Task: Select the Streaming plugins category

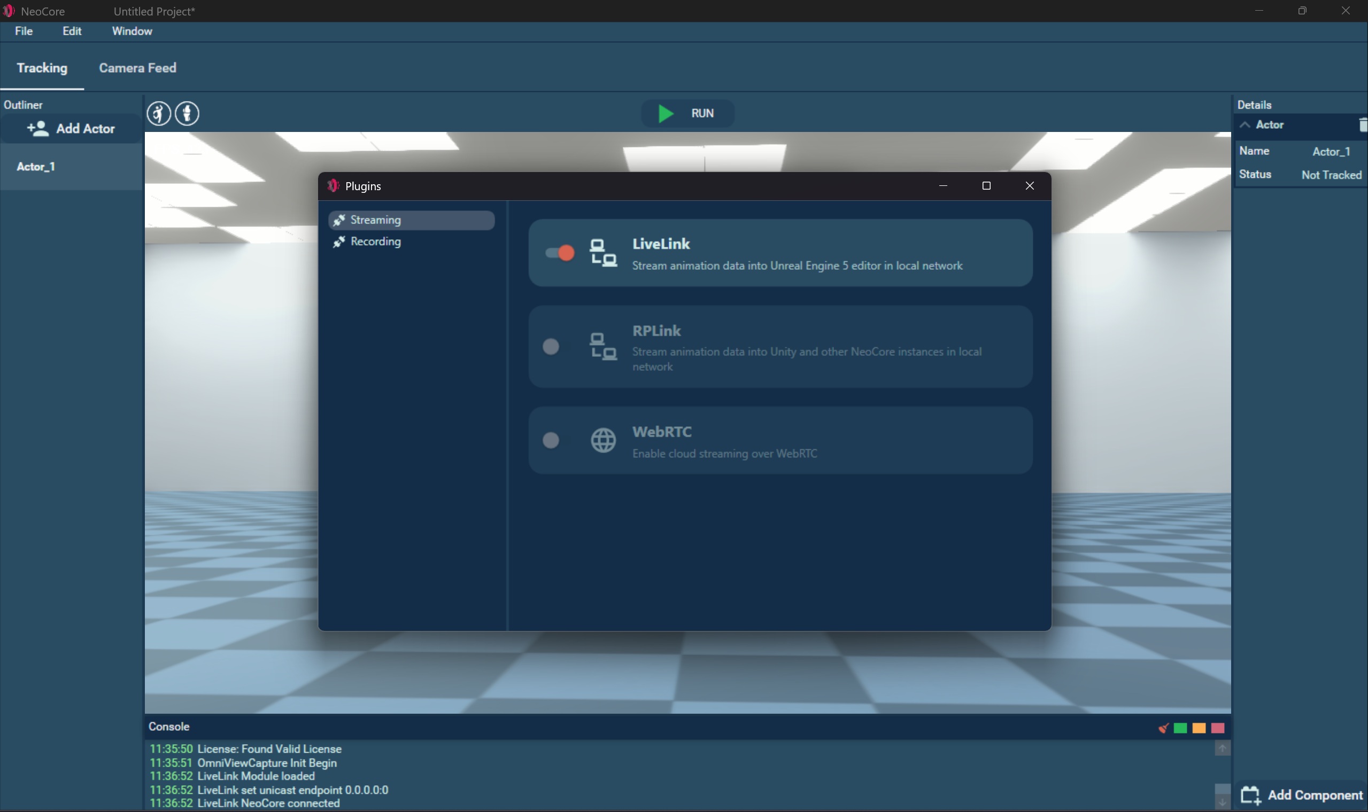Action: [x=375, y=220]
